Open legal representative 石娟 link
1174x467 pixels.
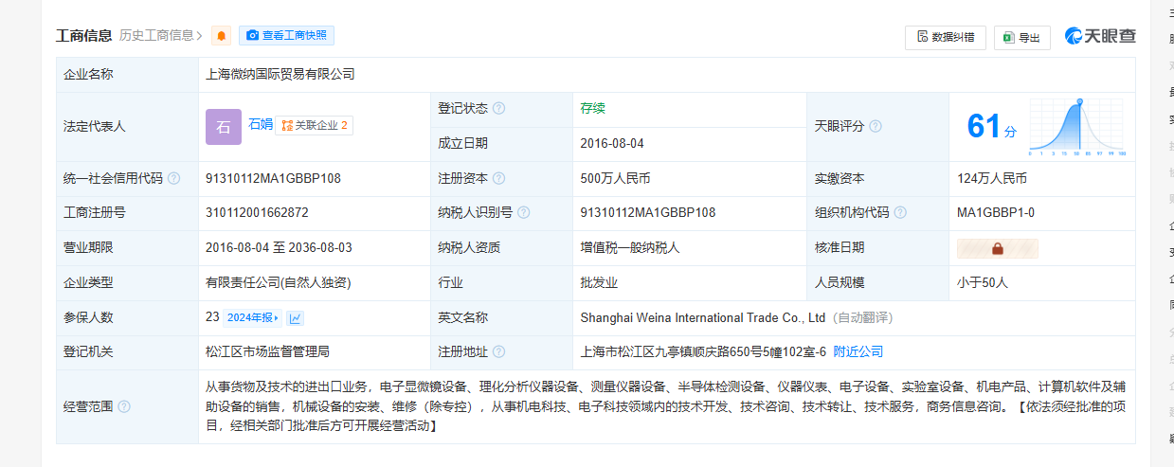click(260, 124)
